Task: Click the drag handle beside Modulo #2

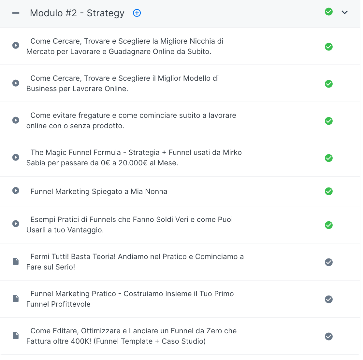Action: point(16,13)
